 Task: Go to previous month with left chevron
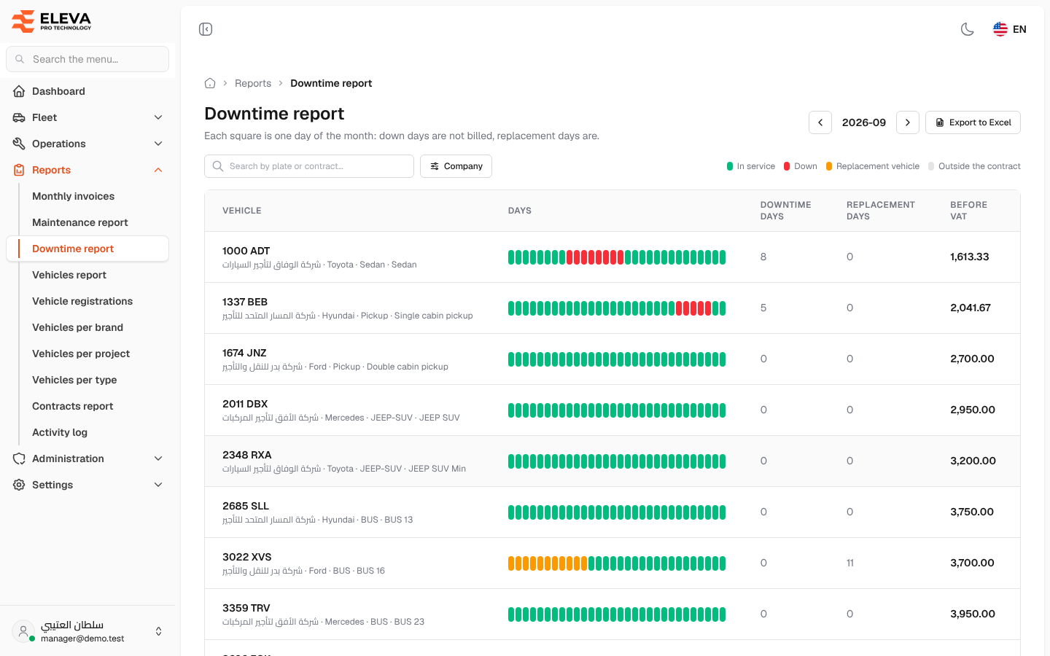click(820, 122)
